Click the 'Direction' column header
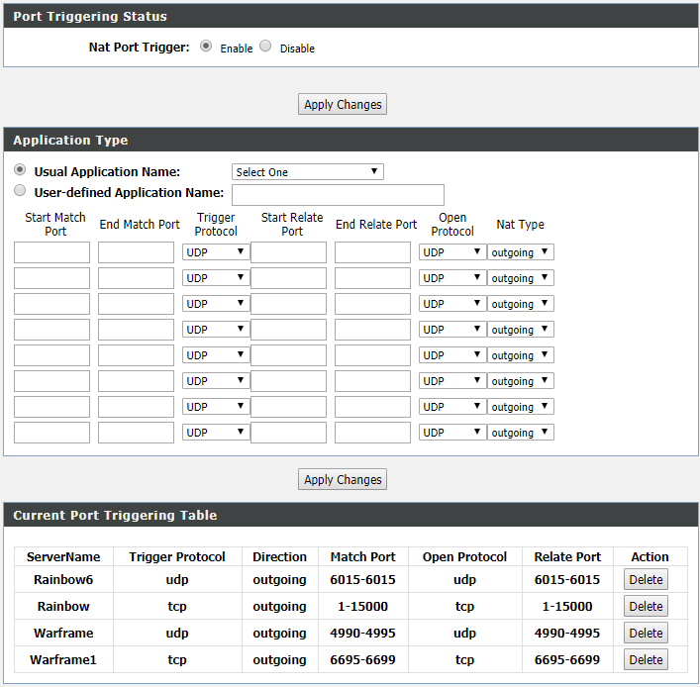The image size is (700, 687). pyautogui.click(x=280, y=556)
